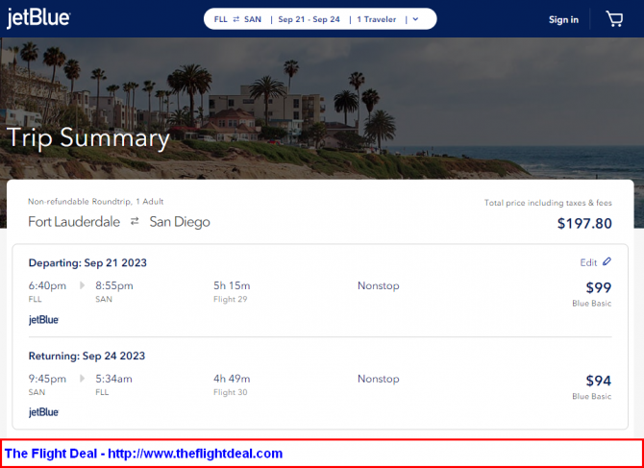The image size is (644, 468).
Task: Click Blue Basic under $94
Action: pos(592,396)
